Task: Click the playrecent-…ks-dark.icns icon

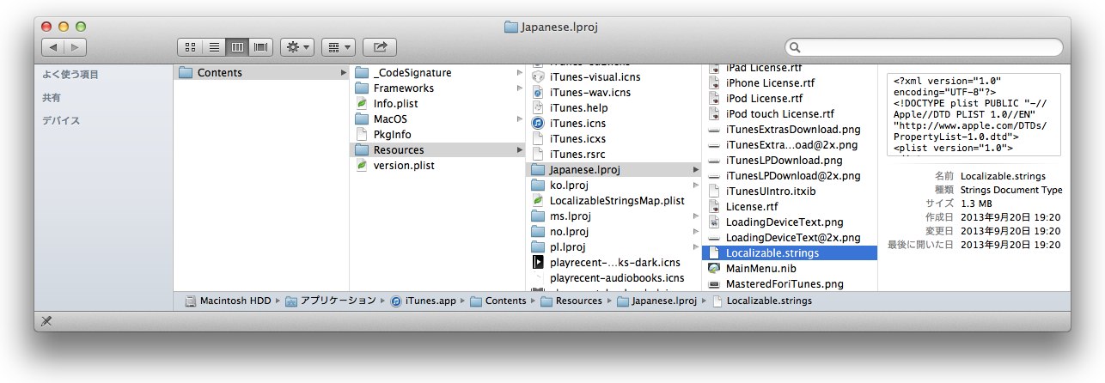Action: [538, 263]
